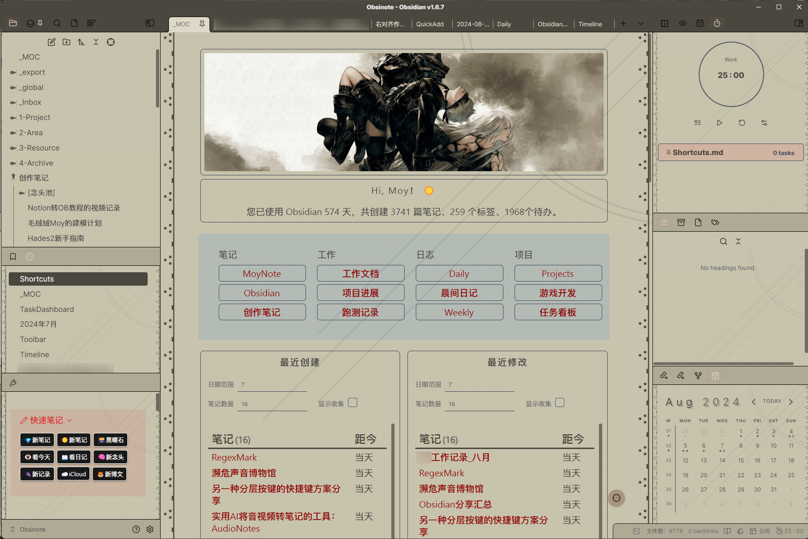This screenshot has height=539, width=808.
Task: Open the search icon in the ribbon
Action: [x=57, y=23]
